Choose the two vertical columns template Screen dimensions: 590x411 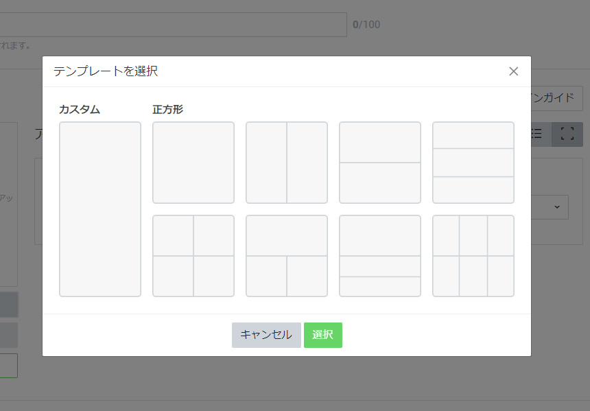287,163
